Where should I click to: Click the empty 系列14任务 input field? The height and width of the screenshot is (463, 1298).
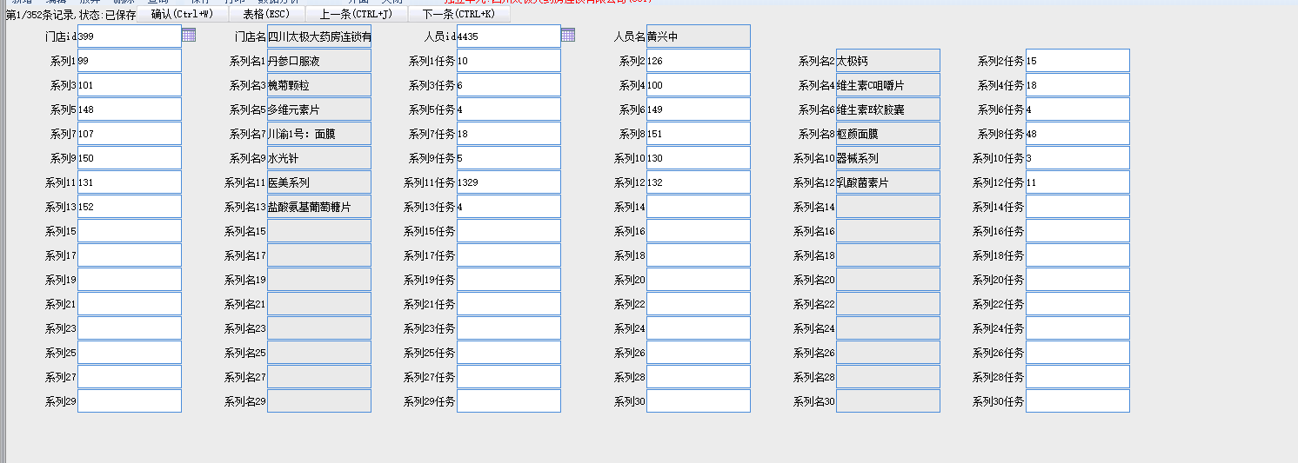point(1078,207)
